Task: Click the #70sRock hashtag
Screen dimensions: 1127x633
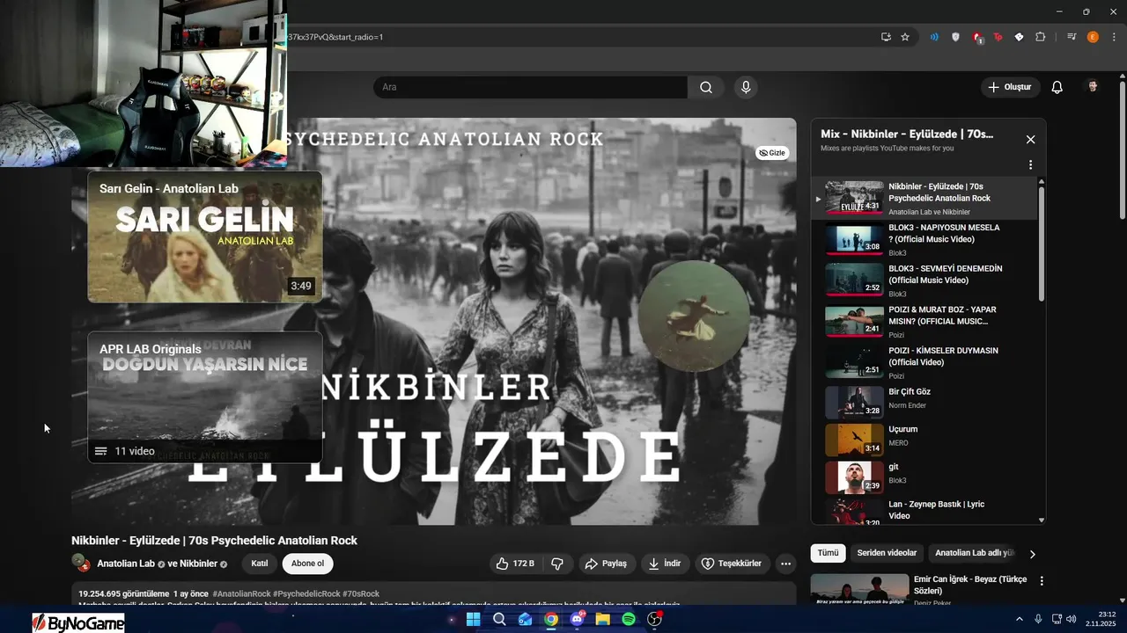Action: (361, 594)
